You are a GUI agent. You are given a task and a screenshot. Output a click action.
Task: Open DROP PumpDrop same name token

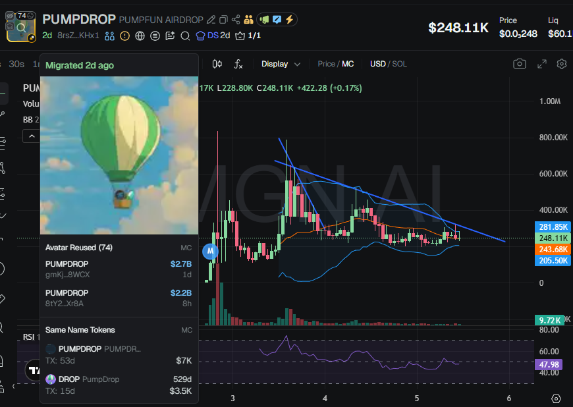click(x=119, y=385)
